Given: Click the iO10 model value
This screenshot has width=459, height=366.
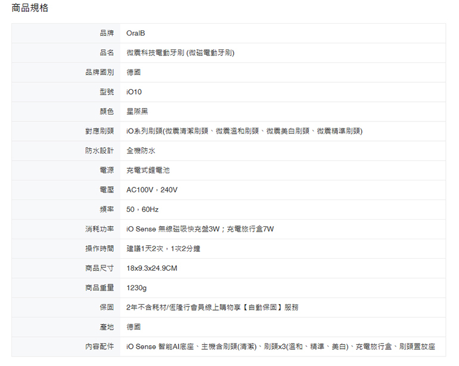Looking at the screenshot, I should coord(134,92).
